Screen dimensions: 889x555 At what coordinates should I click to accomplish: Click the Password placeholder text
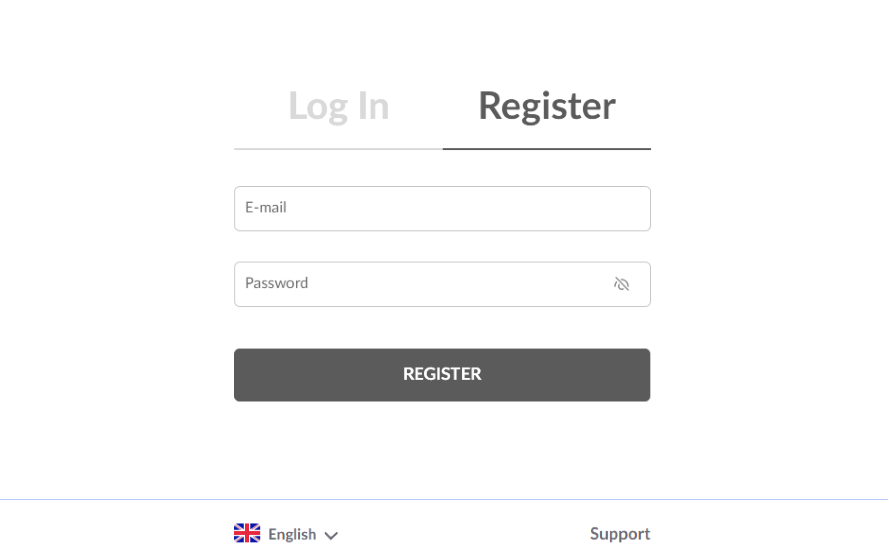pyautogui.click(x=276, y=283)
